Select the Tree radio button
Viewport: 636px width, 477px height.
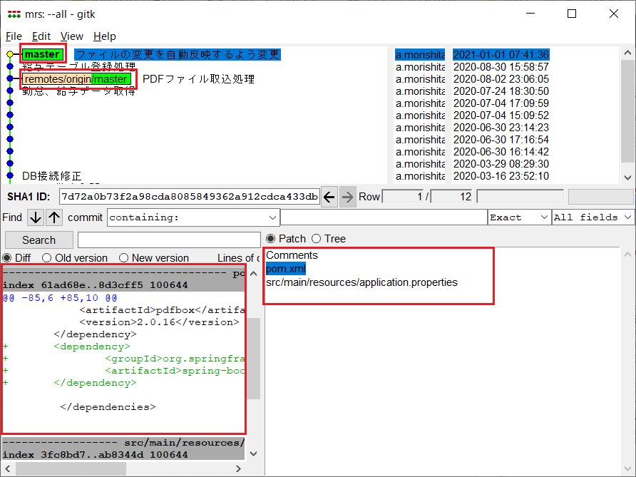point(317,239)
